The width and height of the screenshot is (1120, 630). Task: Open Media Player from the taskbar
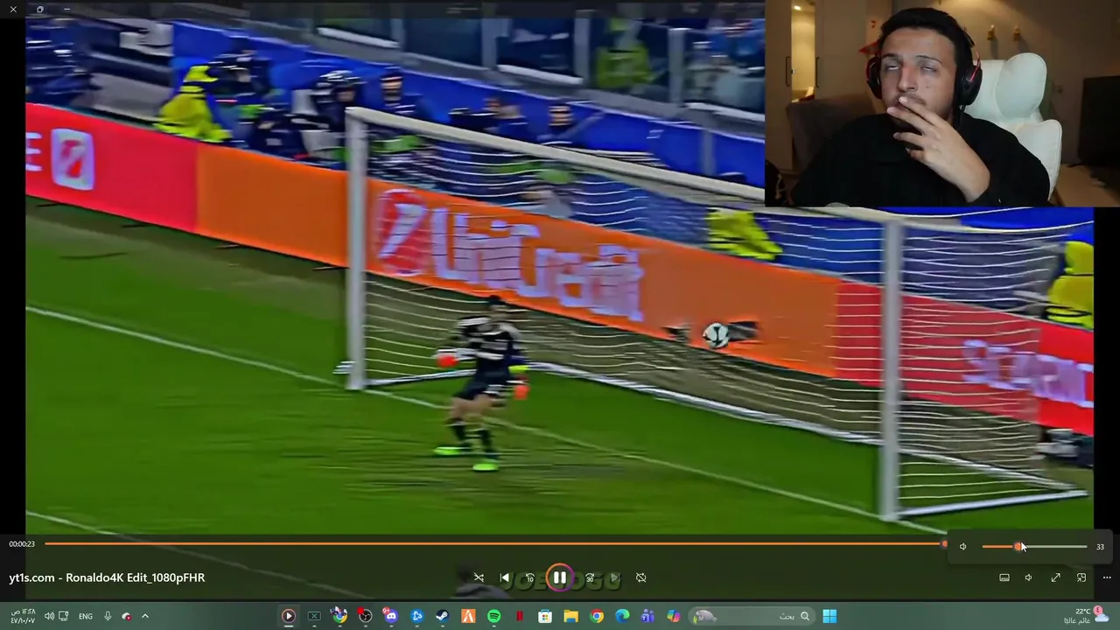[x=288, y=616]
